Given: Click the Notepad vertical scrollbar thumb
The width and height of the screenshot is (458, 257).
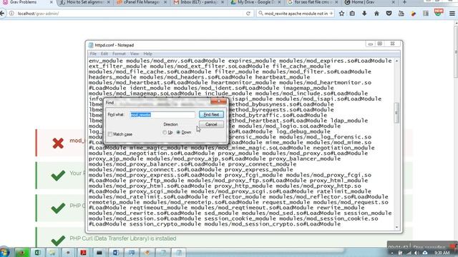Looking at the screenshot, I should pos(396,113).
